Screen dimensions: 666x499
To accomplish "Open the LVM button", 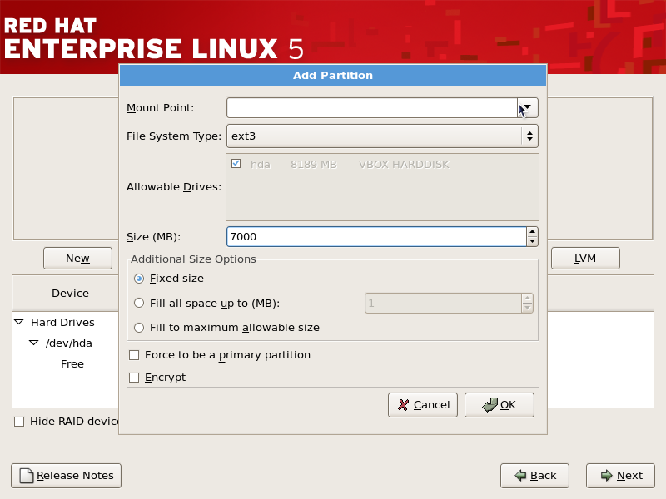I will click(585, 258).
